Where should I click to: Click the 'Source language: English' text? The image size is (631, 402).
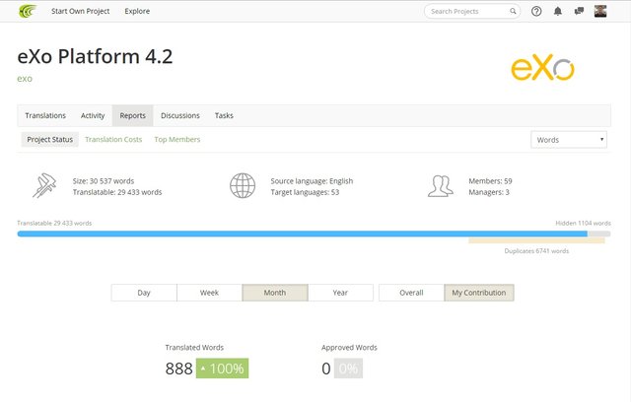[312, 181]
